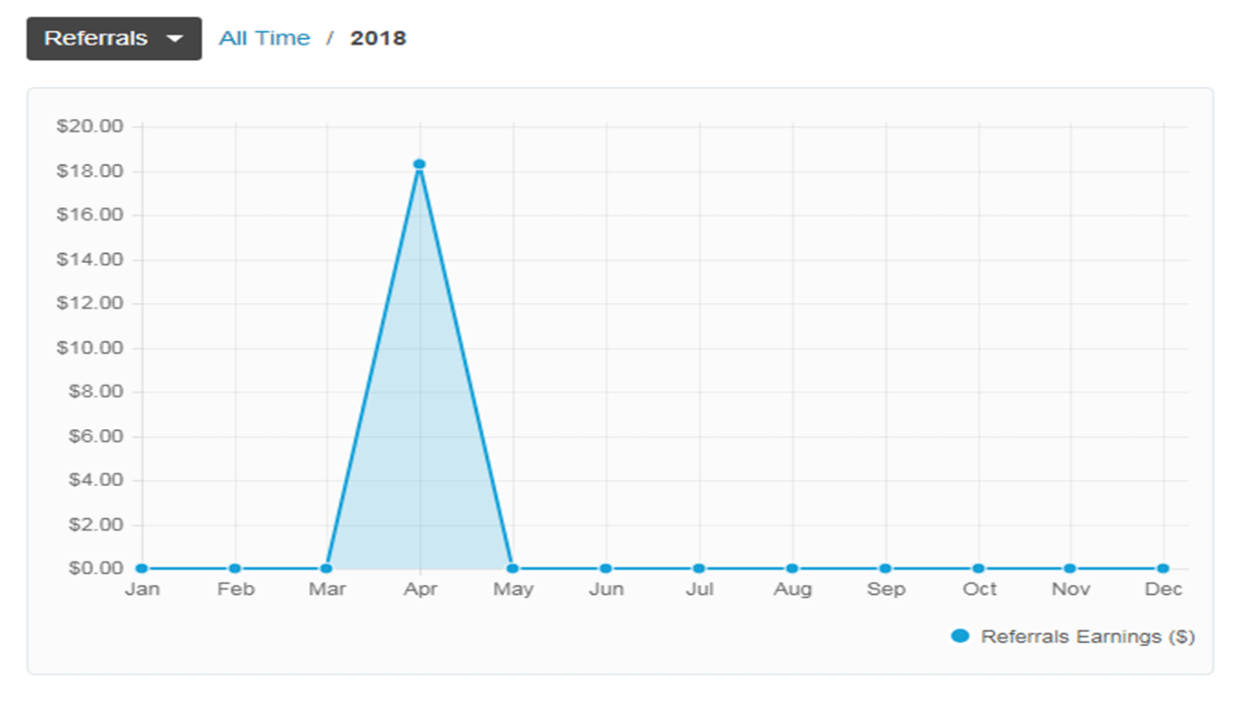Select the Jan data point on the chart
Viewport: 1245px width, 702px height.
pos(141,569)
